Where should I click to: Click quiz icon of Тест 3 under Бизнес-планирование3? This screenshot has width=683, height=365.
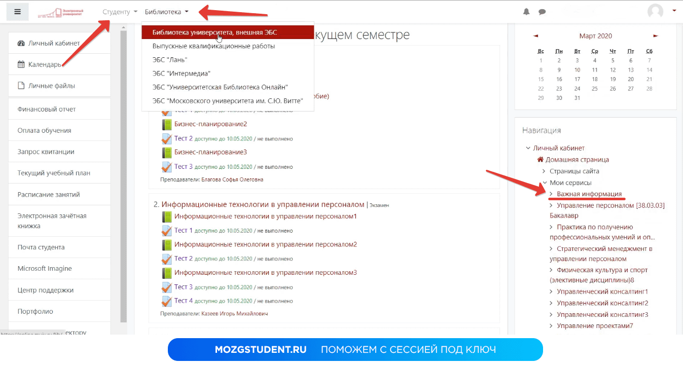coord(167,166)
